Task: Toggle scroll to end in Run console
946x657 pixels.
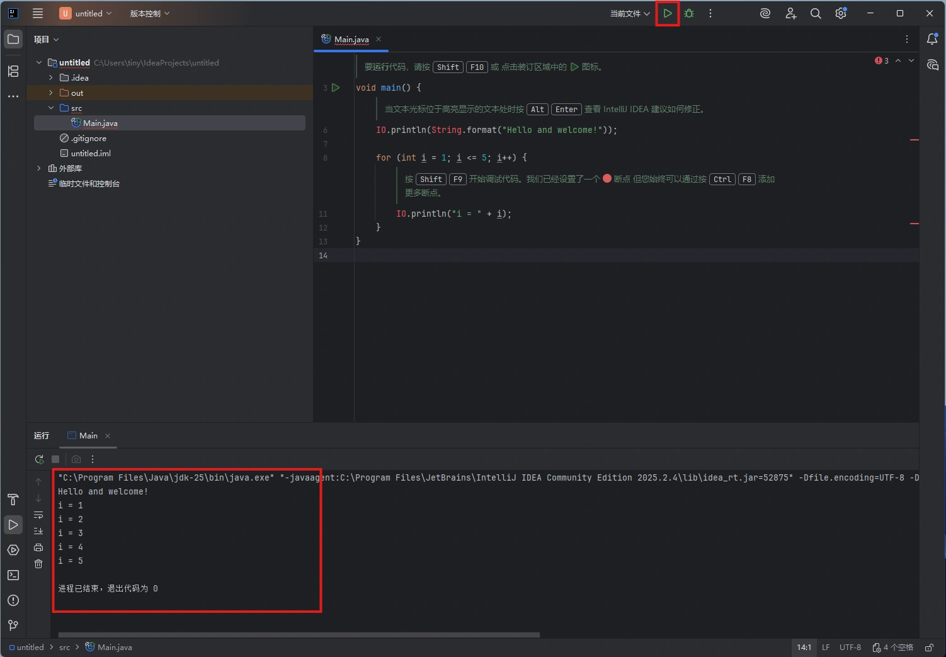Action: [38, 531]
